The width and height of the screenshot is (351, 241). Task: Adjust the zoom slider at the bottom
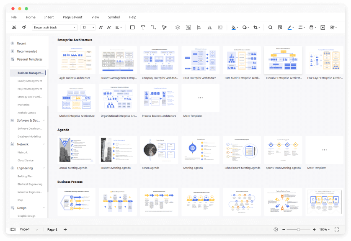[x=298, y=229]
